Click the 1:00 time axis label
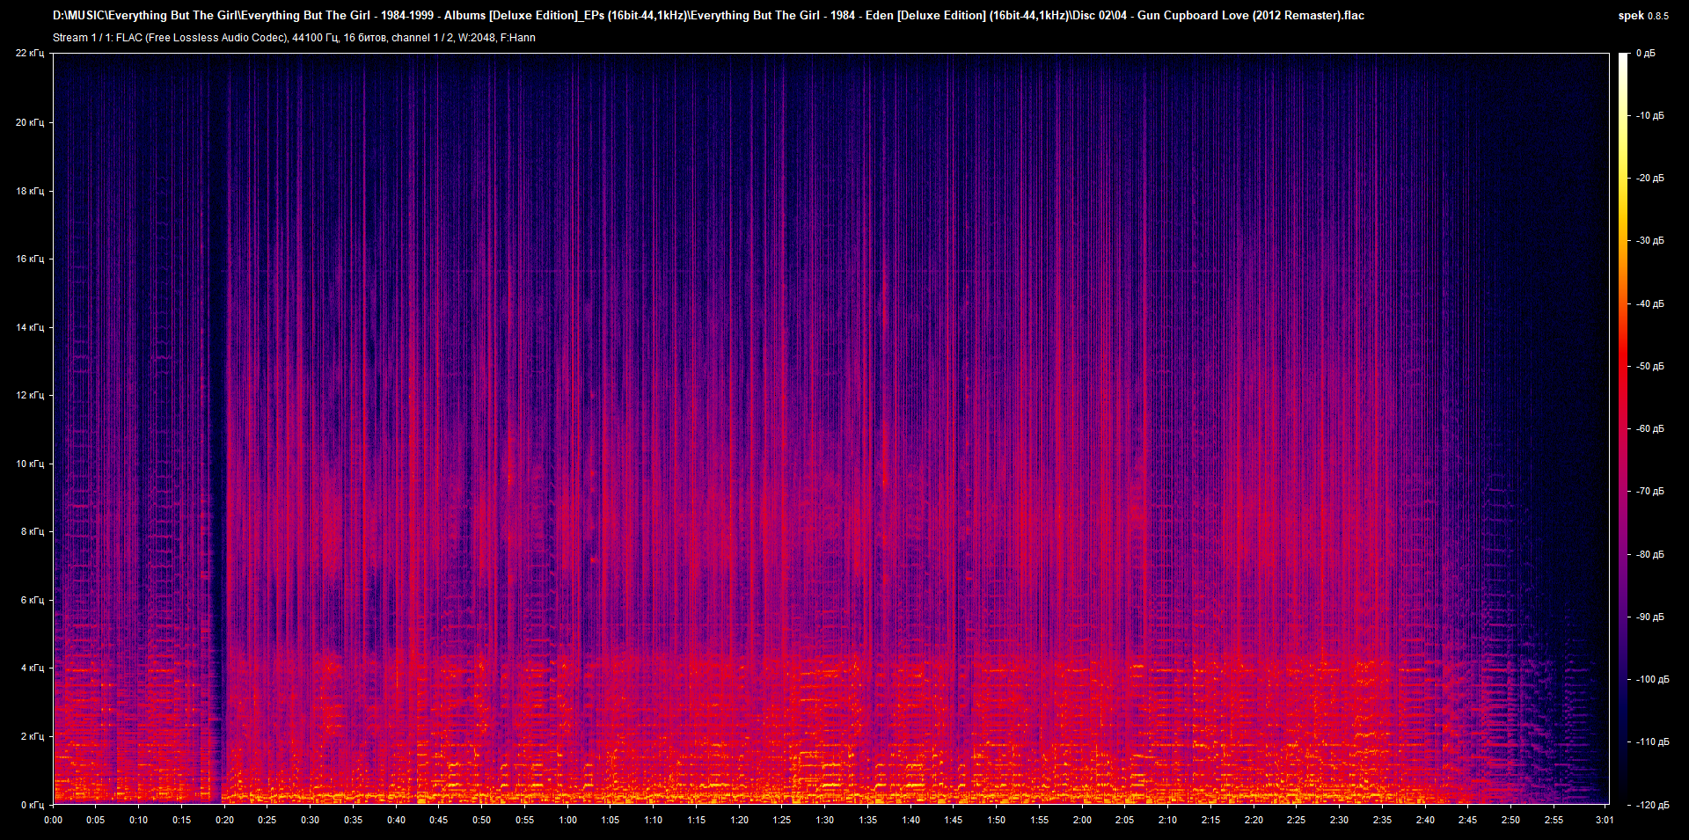Image resolution: width=1689 pixels, height=840 pixels. coord(568,821)
